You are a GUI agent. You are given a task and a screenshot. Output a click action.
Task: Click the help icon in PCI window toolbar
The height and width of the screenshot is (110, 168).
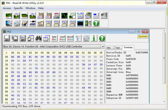tap(102, 38)
